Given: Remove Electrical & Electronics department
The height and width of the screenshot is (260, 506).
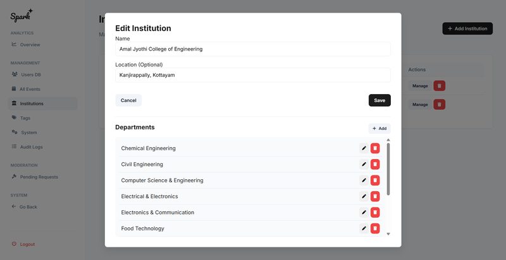Looking at the screenshot, I should coord(375,196).
